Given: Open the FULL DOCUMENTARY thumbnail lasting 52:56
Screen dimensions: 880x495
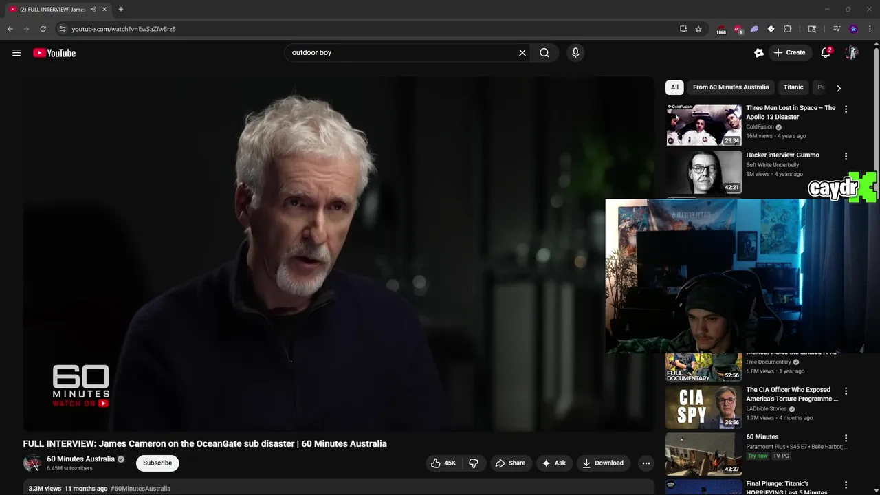Looking at the screenshot, I should click(704, 367).
